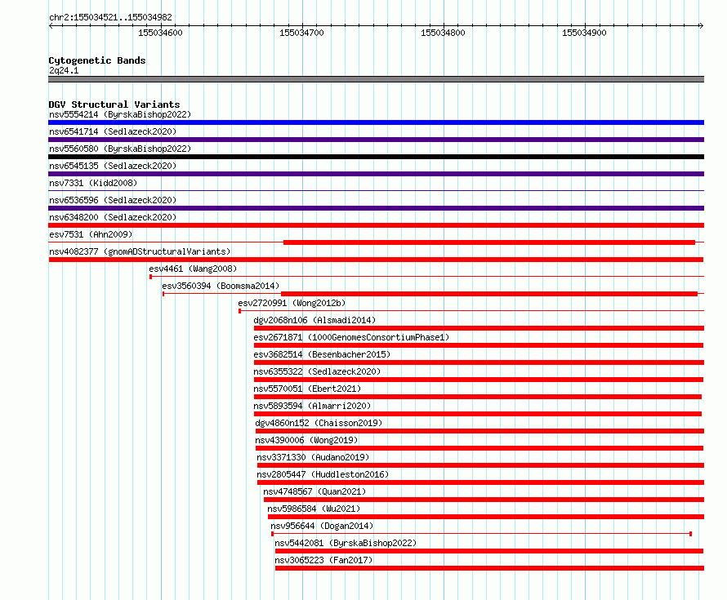Open variant nsv3065223 (Fan2017) label
The height and width of the screenshot is (600, 727).
[x=324, y=560]
